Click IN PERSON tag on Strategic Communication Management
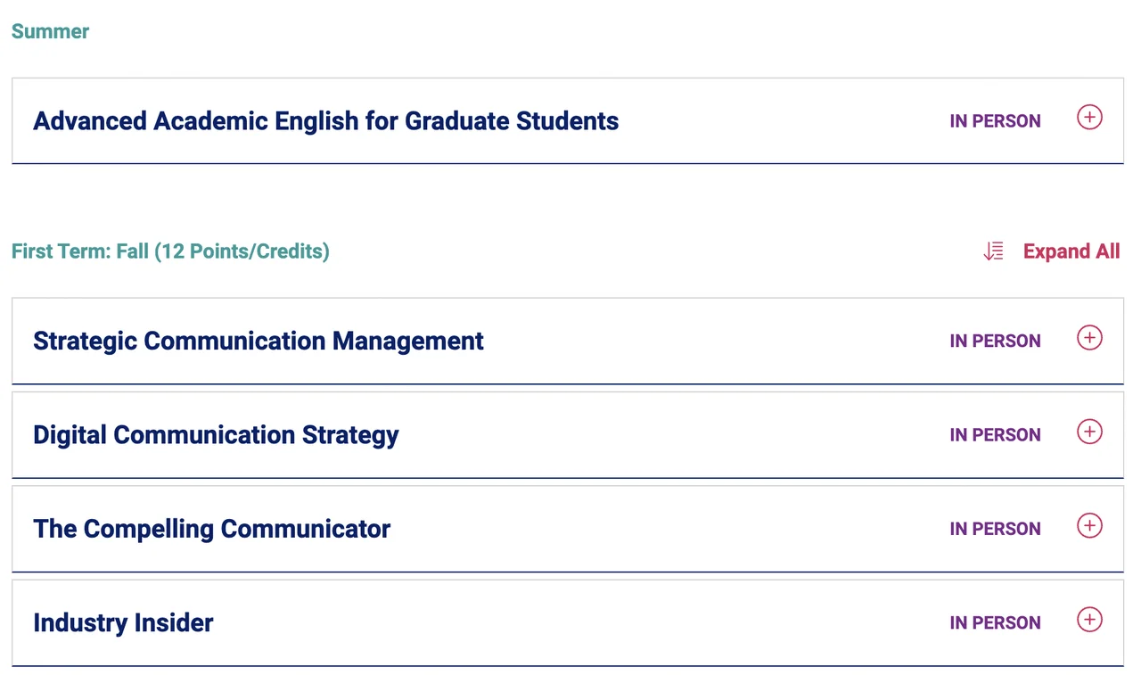This screenshot has height=675, width=1141. [x=995, y=342]
